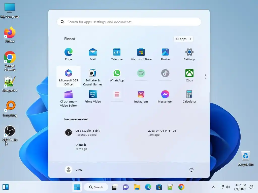Expand the All apps list

coord(183,39)
